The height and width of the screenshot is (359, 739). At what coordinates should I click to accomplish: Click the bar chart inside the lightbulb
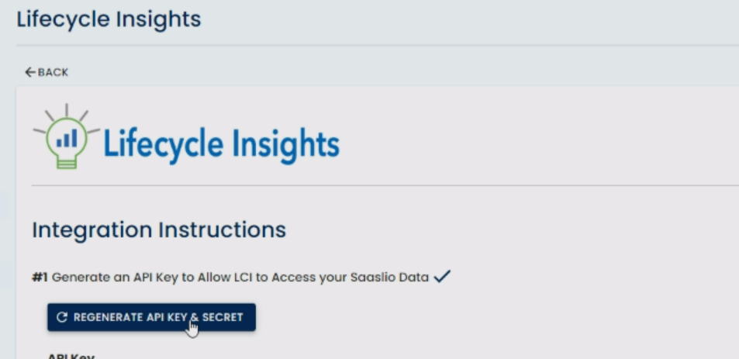(x=67, y=138)
